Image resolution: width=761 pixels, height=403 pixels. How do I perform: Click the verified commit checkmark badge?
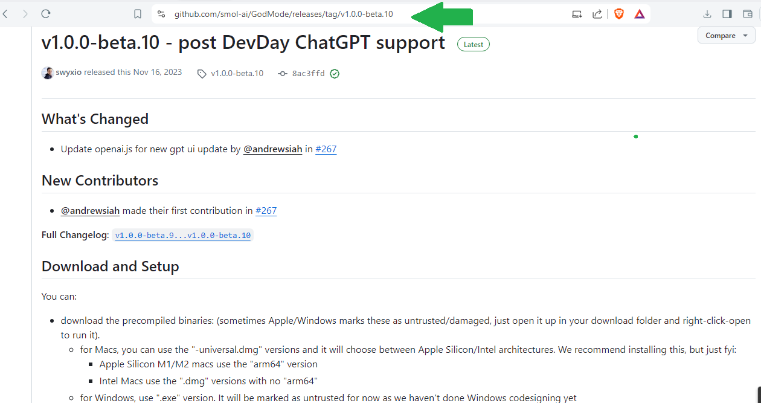tap(335, 74)
